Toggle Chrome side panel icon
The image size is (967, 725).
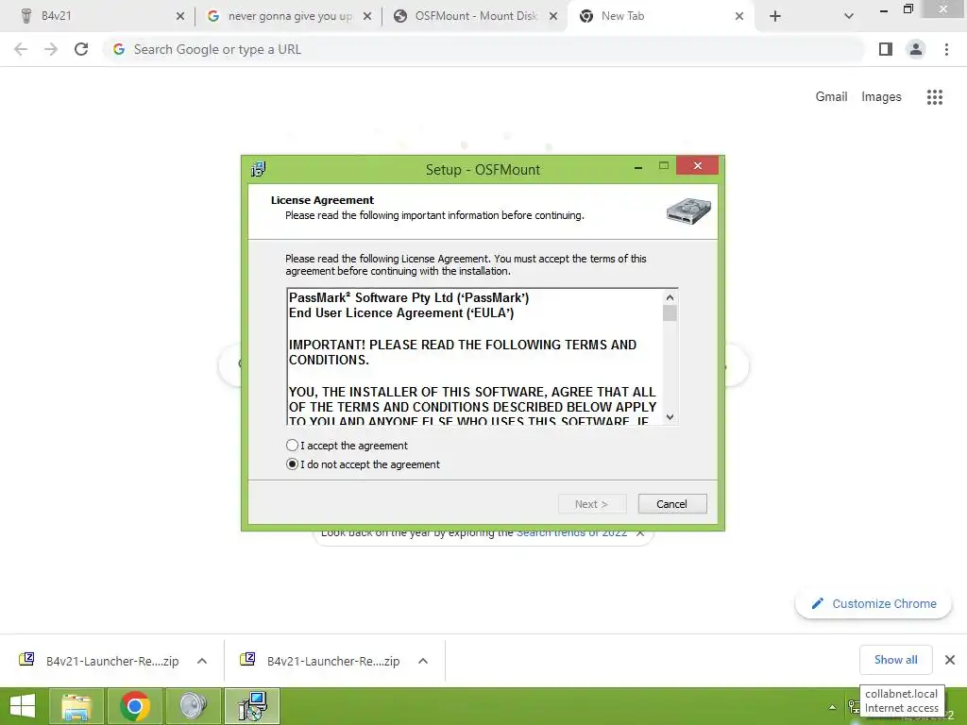click(x=886, y=49)
